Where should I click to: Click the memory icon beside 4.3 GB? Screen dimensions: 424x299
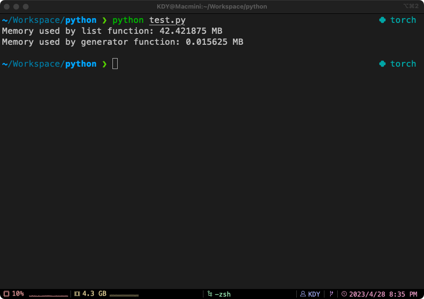coord(77,294)
